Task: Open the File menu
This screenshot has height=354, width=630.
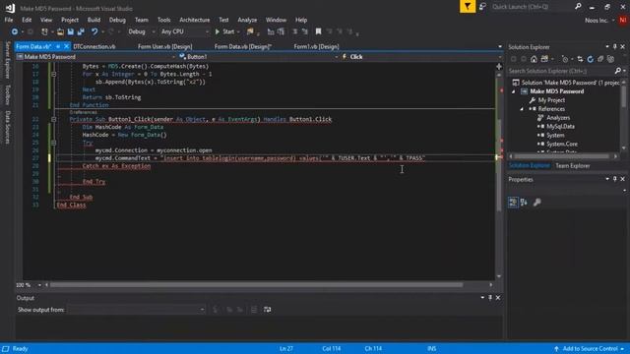Action: [x=9, y=20]
